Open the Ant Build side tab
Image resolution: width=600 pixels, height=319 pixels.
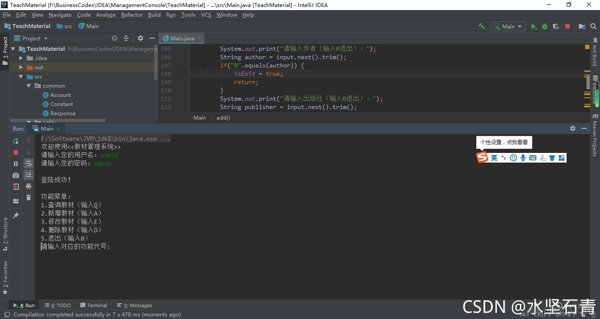[x=595, y=52]
